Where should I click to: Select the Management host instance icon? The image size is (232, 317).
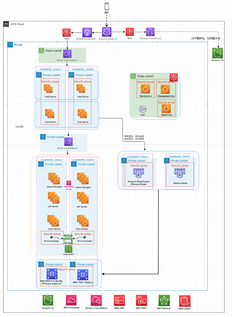tap(166, 89)
